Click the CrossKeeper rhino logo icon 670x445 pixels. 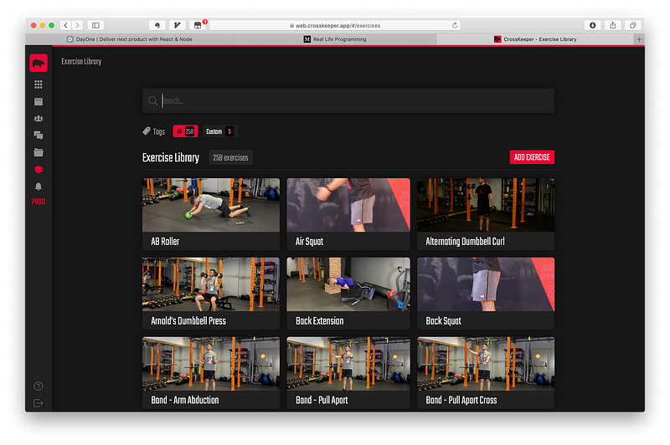point(39,63)
